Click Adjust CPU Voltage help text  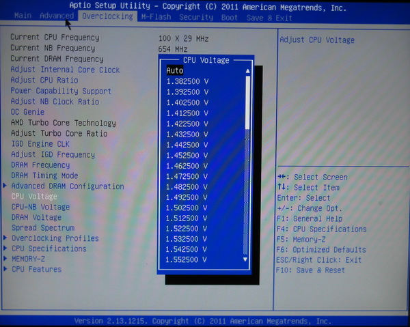click(317, 40)
